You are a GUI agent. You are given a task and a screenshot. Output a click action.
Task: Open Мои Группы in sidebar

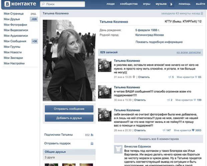tap(12, 47)
